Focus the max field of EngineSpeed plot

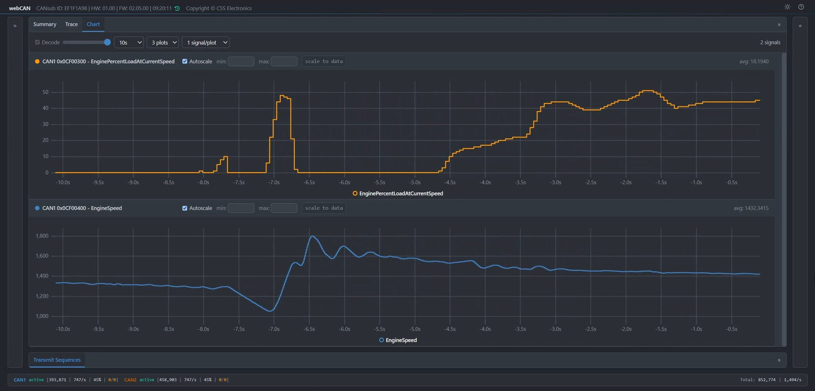(x=284, y=208)
